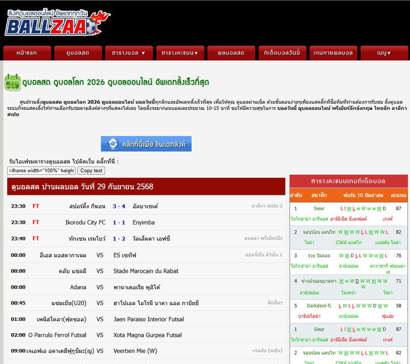Click the iframe code input field
Viewport: 410px width, 364px height.
[42, 171]
